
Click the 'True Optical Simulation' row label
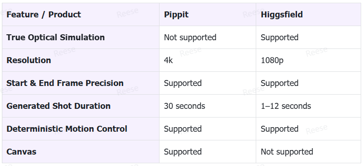click(x=55, y=37)
